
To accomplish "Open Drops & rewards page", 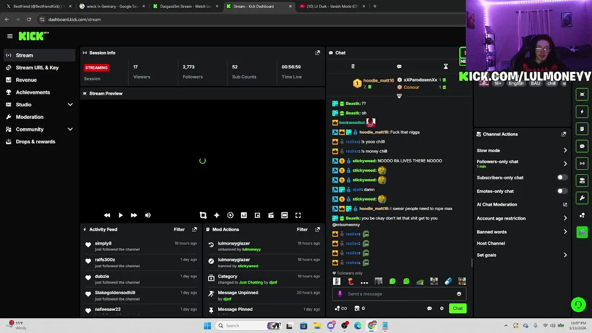I will [39, 142].
